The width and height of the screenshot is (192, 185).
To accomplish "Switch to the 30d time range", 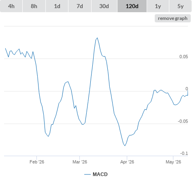I will tap(104, 6).
